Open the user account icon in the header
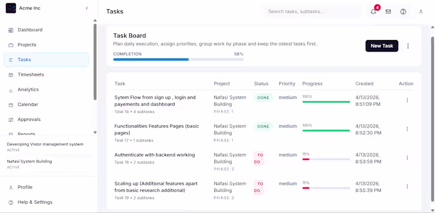 (x=421, y=11)
